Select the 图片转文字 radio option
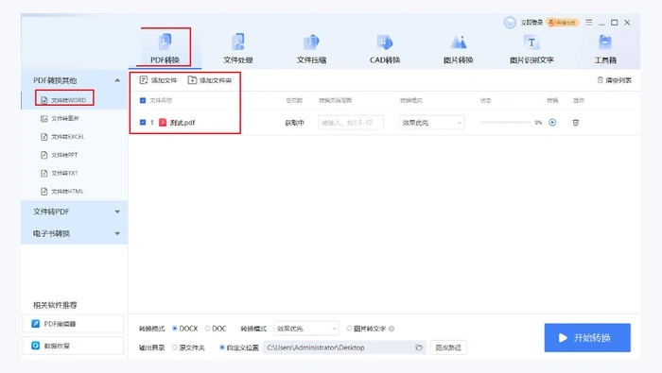The image size is (662, 373). coord(349,329)
